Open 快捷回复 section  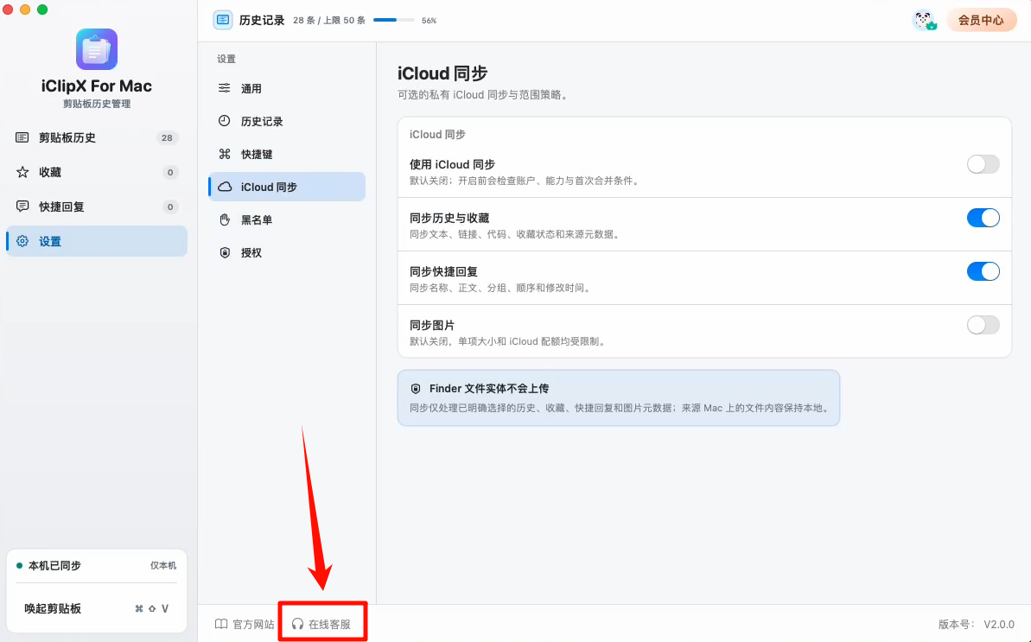[x=97, y=207]
